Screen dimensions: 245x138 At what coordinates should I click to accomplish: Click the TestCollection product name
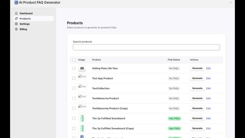pos(101,89)
